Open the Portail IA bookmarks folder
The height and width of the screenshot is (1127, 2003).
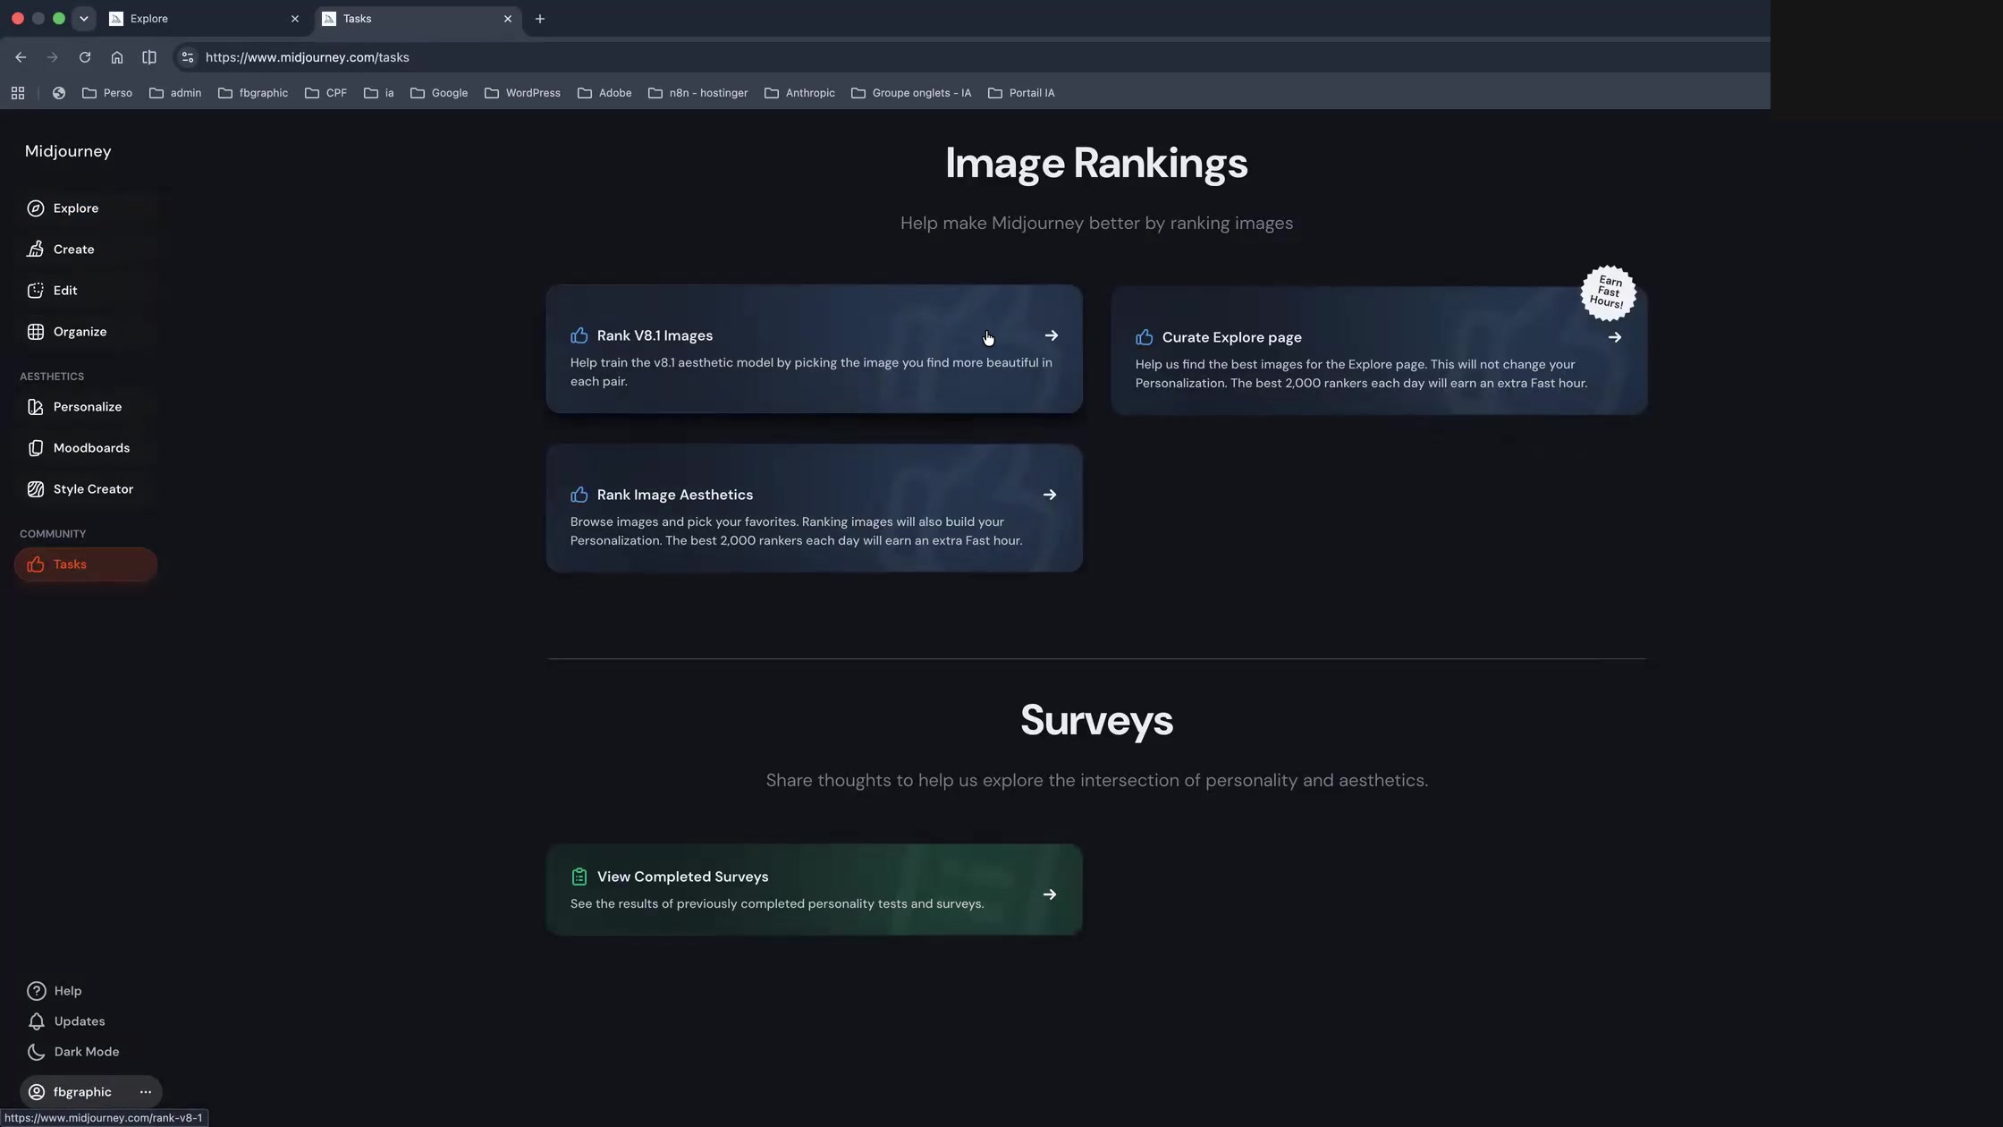click(x=1021, y=93)
